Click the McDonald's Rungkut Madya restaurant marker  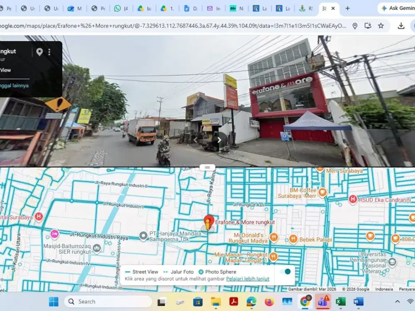(x=274, y=238)
